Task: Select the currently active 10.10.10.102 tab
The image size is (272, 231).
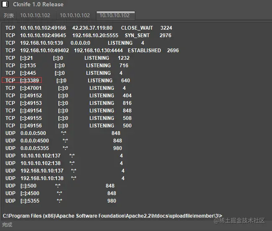Action: click(x=116, y=15)
